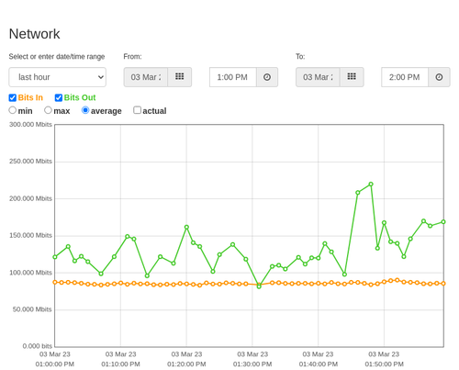Click the '150.000 Mbits' axis label

pos(30,235)
